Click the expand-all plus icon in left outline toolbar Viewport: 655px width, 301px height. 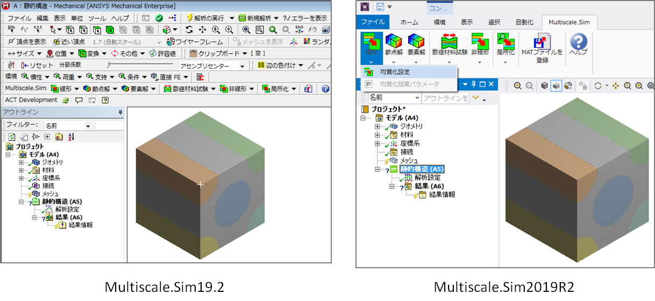pos(47,137)
